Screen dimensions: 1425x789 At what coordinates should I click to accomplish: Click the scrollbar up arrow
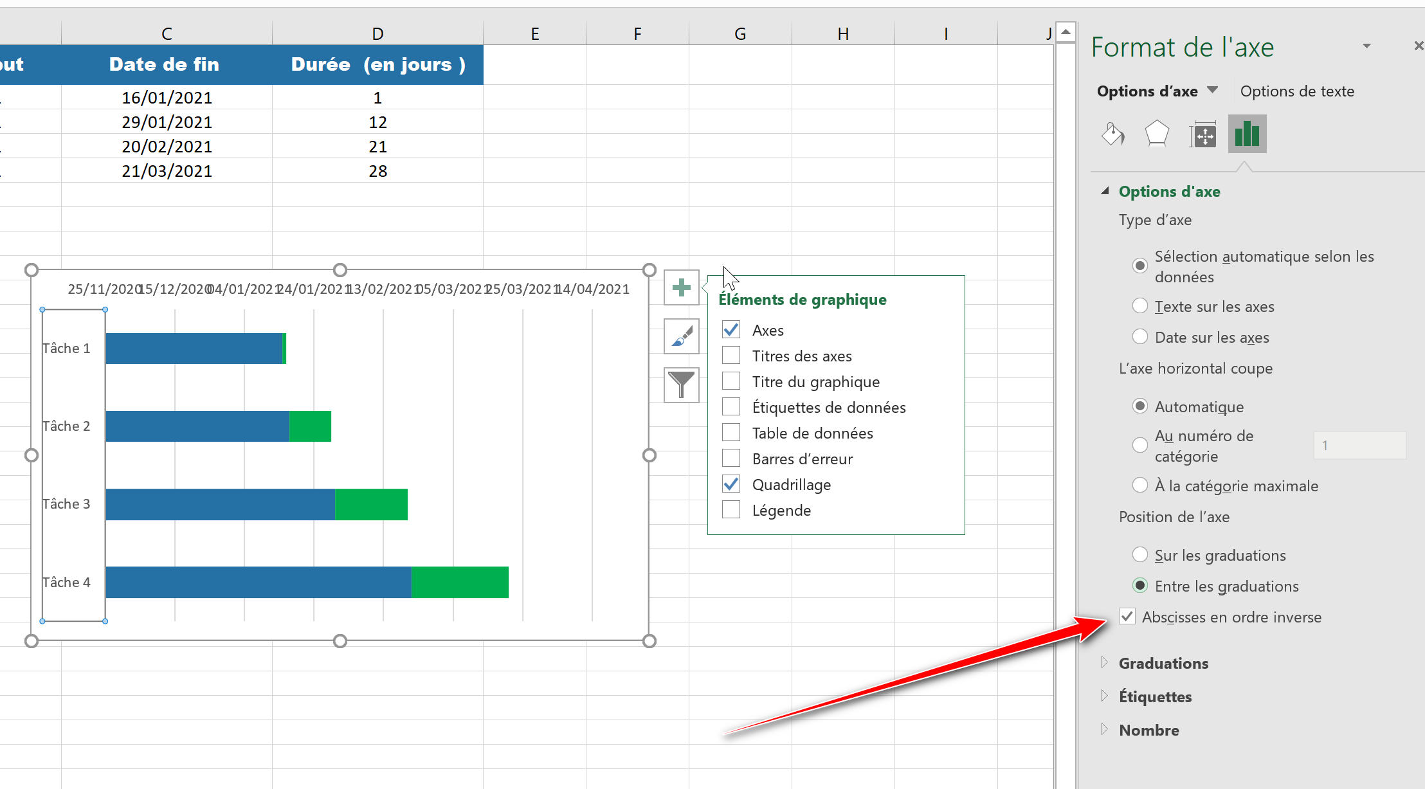coord(1066,32)
